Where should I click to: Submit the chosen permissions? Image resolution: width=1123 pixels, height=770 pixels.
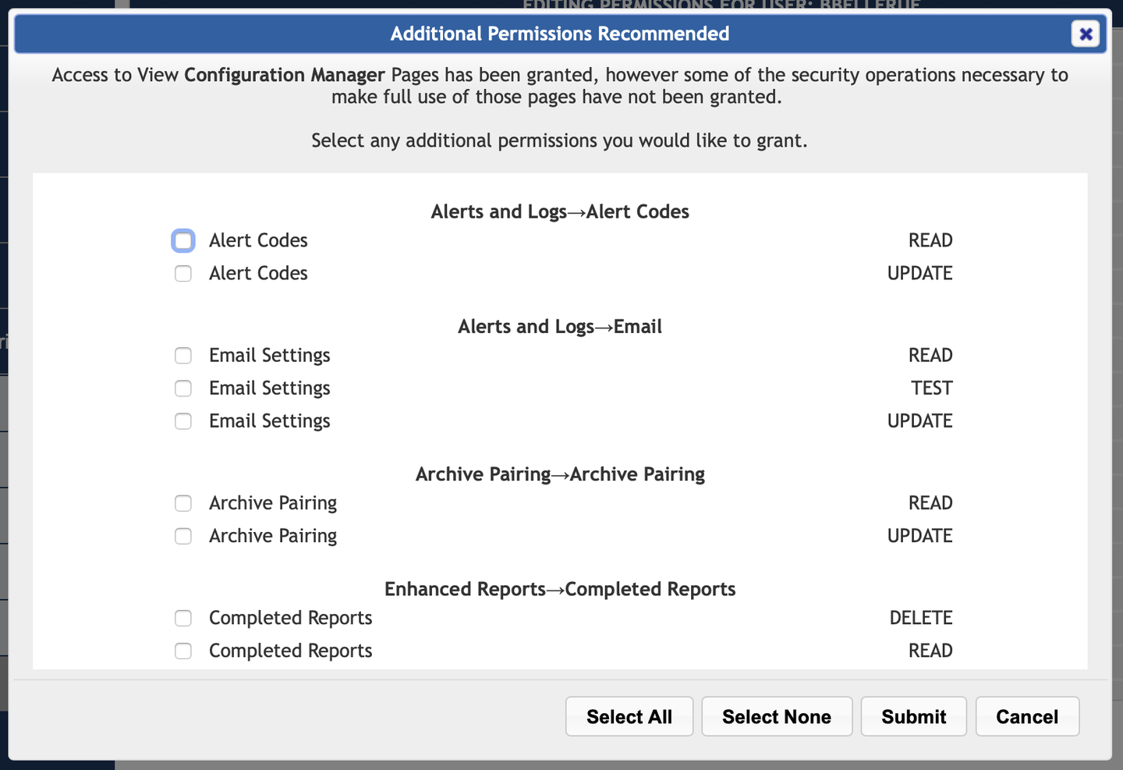(913, 716)
